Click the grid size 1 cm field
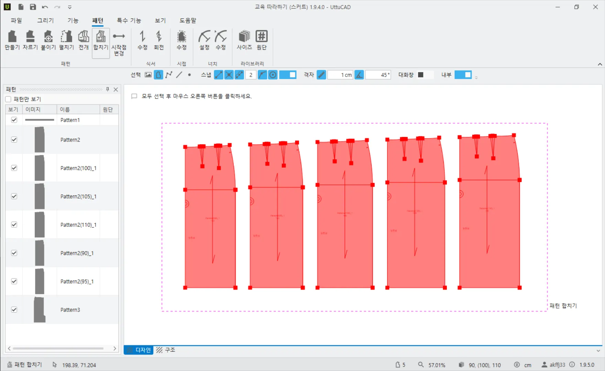 tap(340, 75)
